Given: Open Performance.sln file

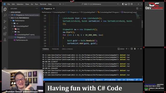Looking at the screenshot, I should pos(22,40).
